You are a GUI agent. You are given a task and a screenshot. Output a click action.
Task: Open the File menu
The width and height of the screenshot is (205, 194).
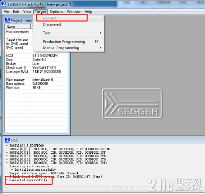tap(6, 11)
